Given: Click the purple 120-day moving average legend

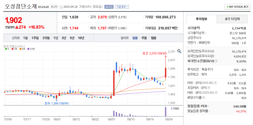Looking at the screenshot, I should pyautogui.click(x=31, y=49).
